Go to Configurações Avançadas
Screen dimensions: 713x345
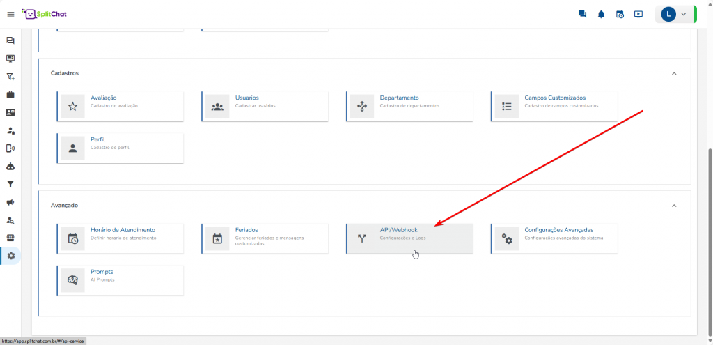554,238
